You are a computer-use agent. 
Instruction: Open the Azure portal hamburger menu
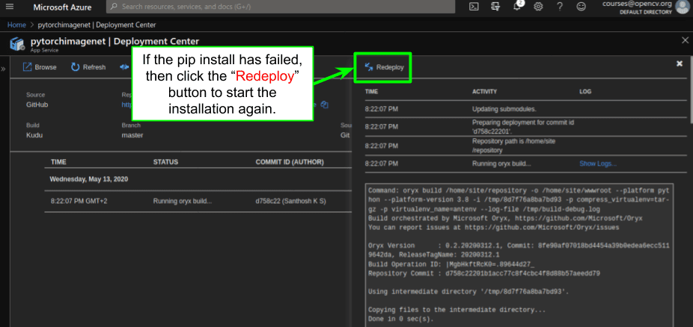pyautogui.click(x=10, y=7)
